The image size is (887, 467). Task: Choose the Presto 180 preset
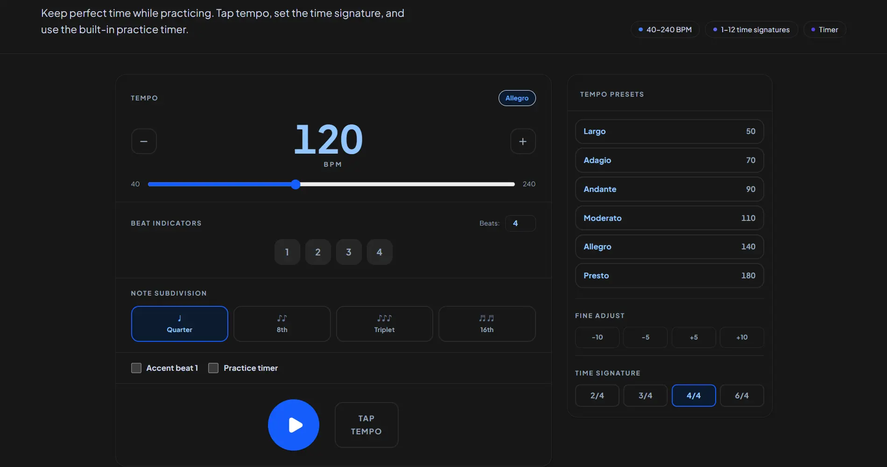click(669, 276)
